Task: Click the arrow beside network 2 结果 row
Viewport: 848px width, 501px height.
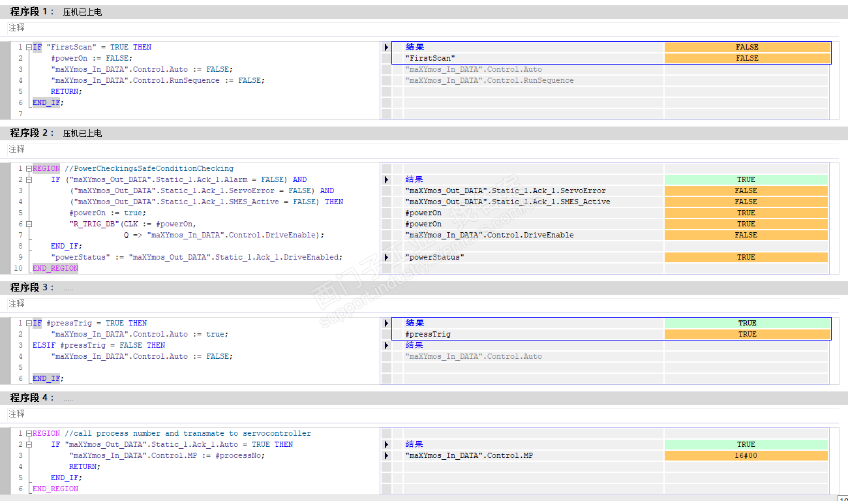Action: [x=386, y=179]
